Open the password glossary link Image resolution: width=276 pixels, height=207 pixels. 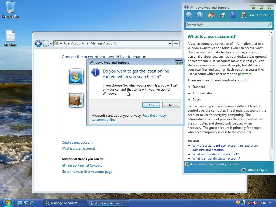point(244,74)
